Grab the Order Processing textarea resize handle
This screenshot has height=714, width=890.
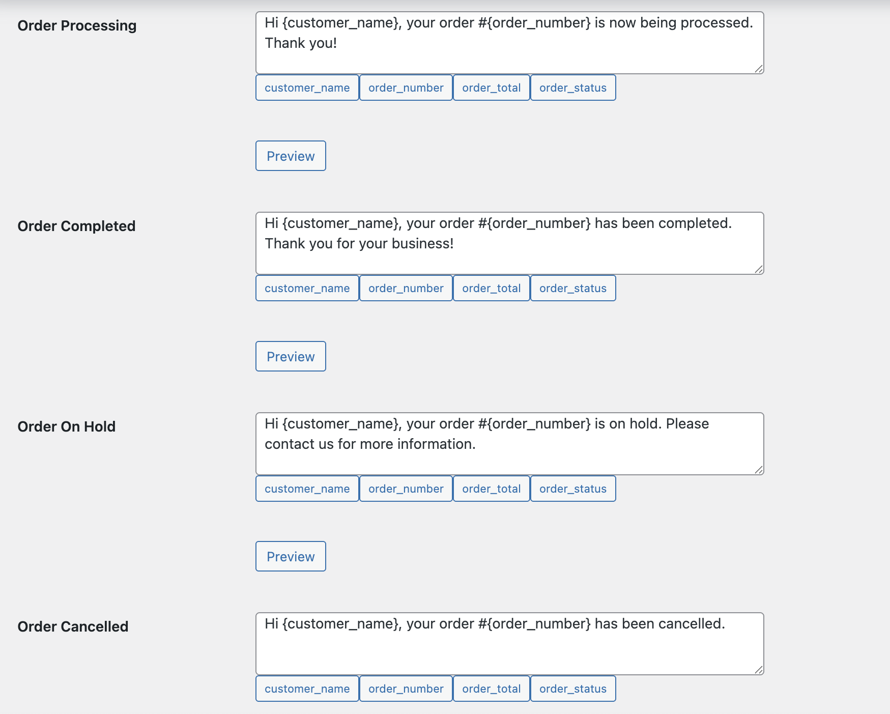coord(759,69)
